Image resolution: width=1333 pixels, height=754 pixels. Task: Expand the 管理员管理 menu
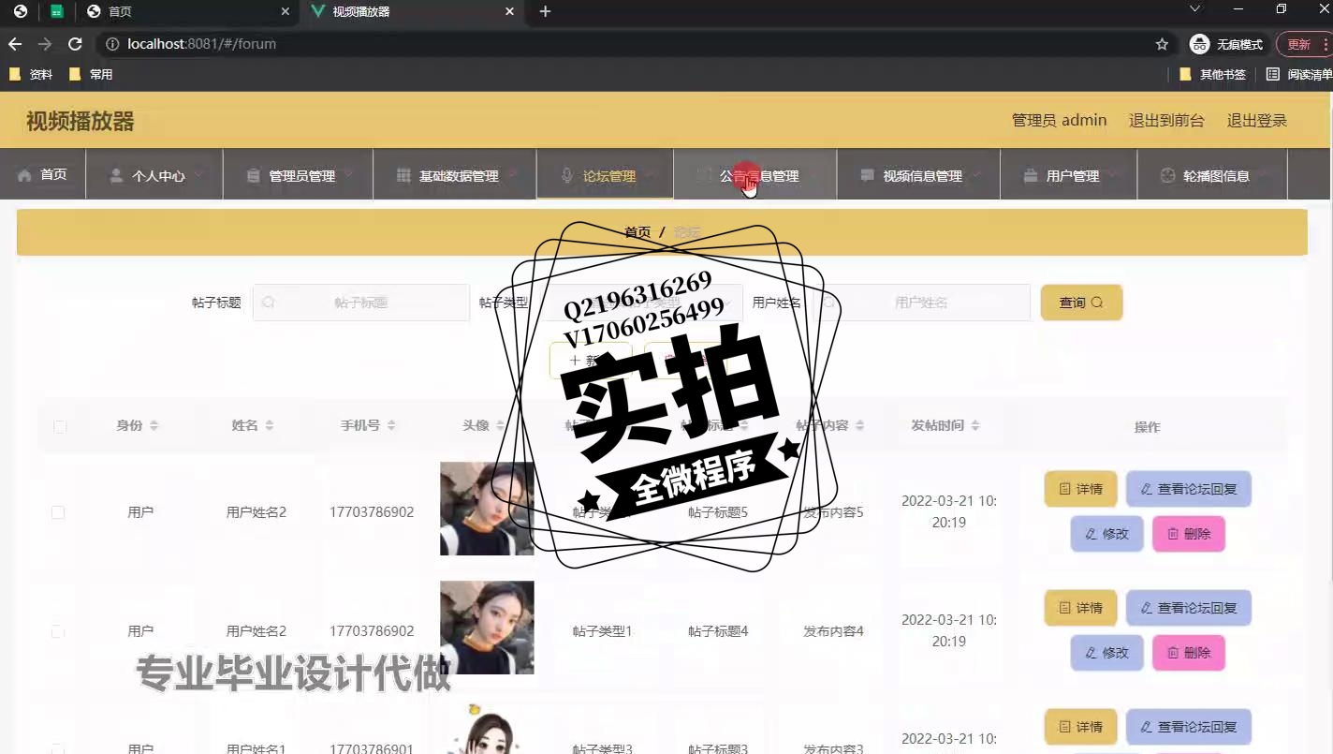coord(299,175)
